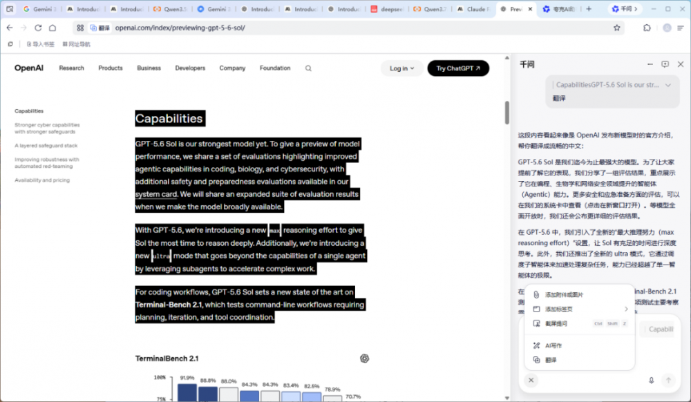Open the browser extensions puzzle icon
The width and height of the screenshot is (691, 402).
647,28
